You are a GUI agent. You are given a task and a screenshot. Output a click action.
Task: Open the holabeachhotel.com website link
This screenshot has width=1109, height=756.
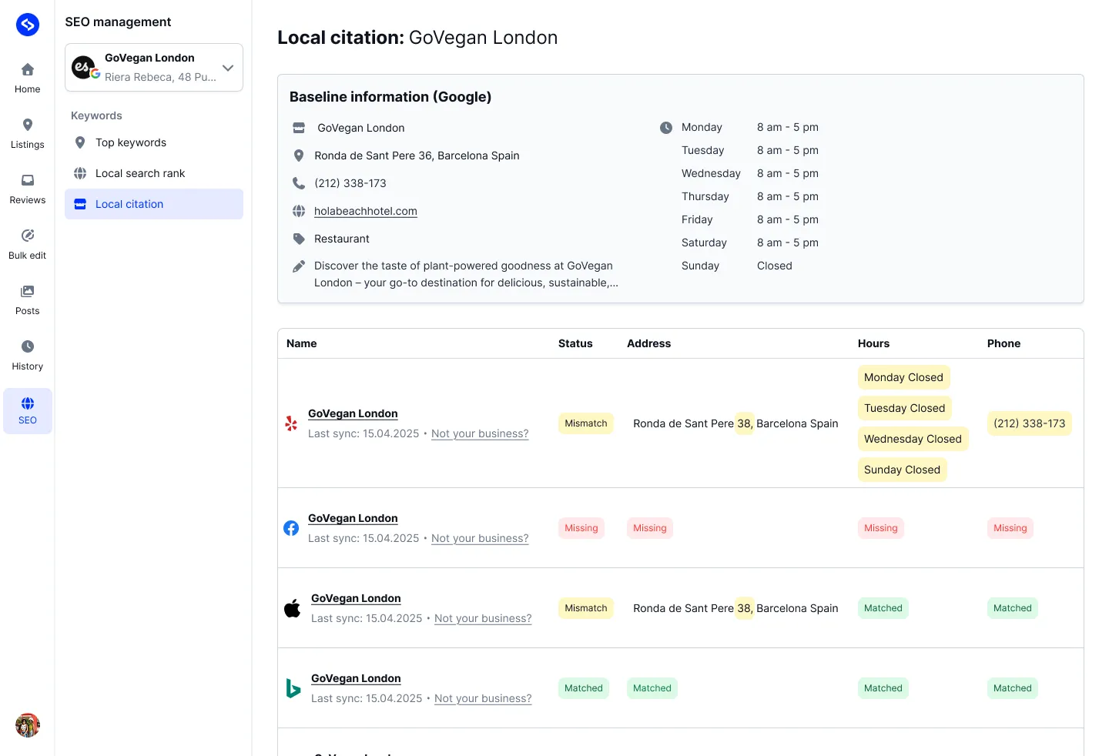[x=365, y=211]
